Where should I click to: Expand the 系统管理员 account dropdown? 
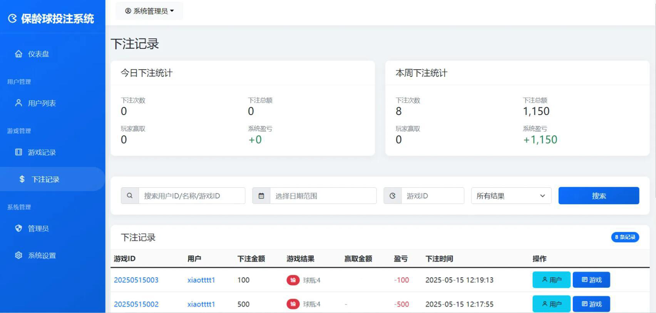[x=149, y=11]
